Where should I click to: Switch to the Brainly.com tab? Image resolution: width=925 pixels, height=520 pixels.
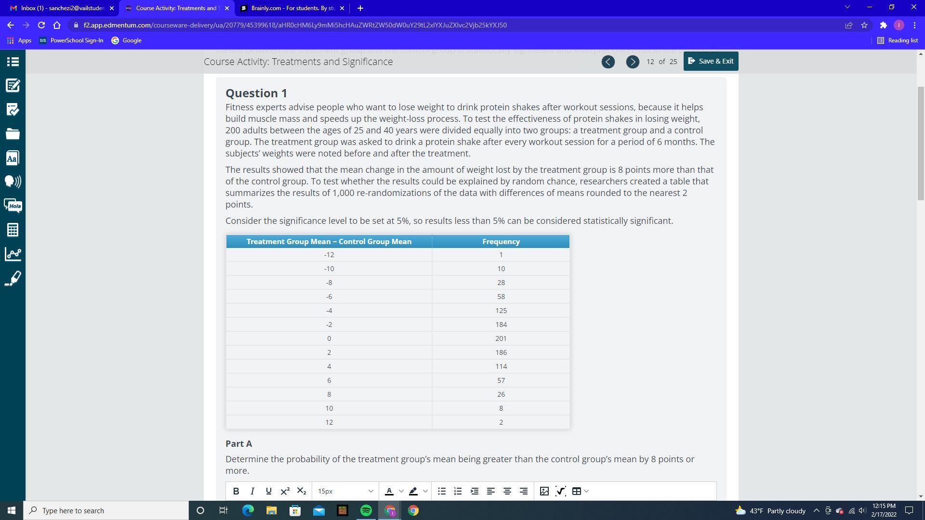click(292, 8)
